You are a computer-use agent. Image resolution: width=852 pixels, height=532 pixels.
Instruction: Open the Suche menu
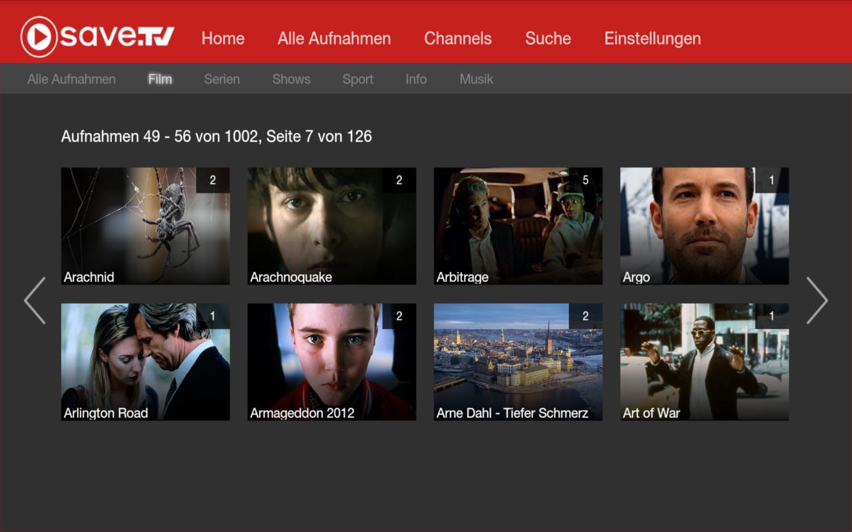point(548,39)
